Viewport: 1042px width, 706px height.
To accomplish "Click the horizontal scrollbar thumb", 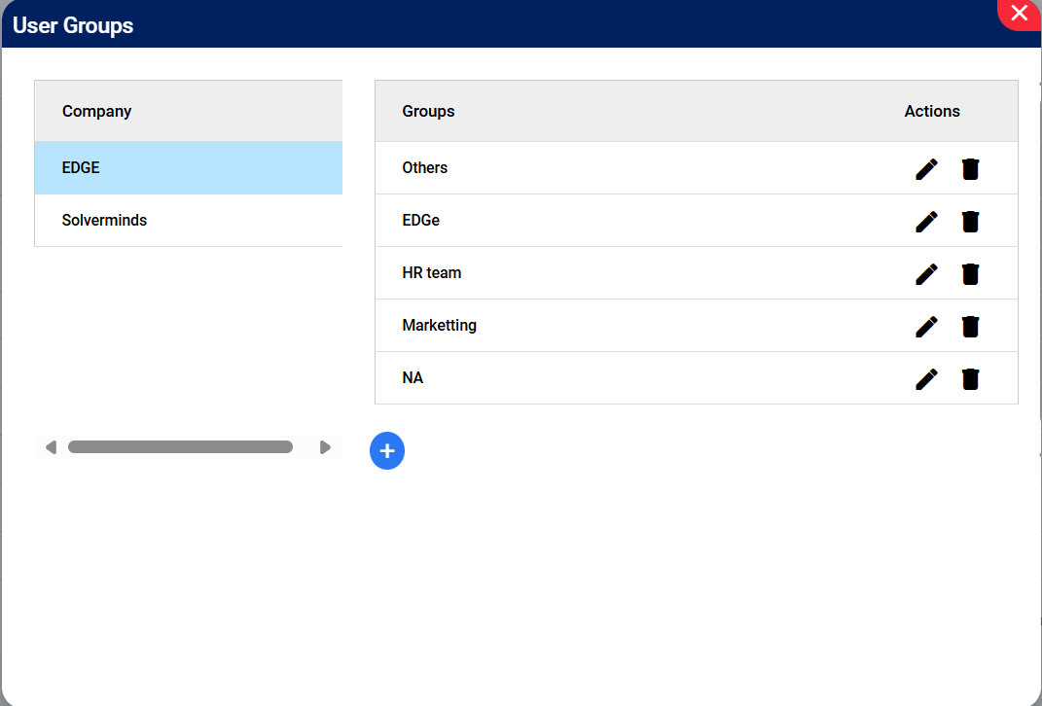I will (180, 447).
